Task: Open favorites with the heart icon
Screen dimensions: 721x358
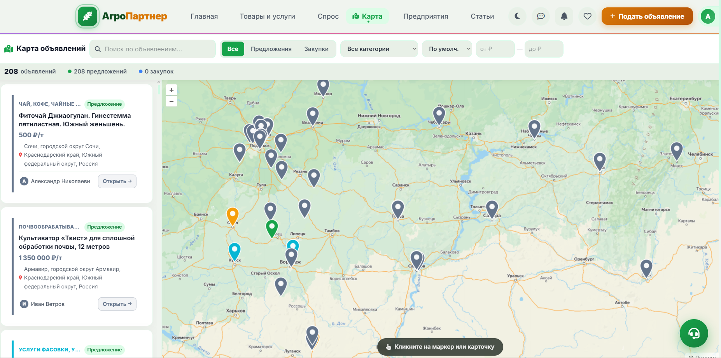Action: (x=588, y=16)
